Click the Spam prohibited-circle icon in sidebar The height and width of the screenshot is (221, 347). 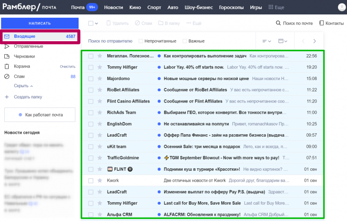(7, 77)
